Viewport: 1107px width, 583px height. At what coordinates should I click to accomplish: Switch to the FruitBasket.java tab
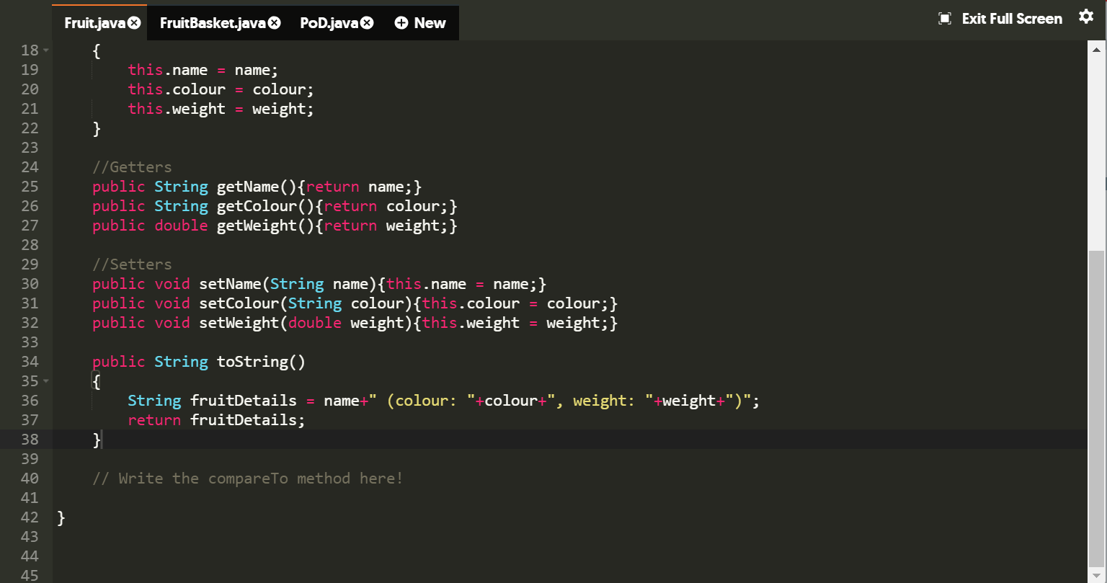[213, 23]
